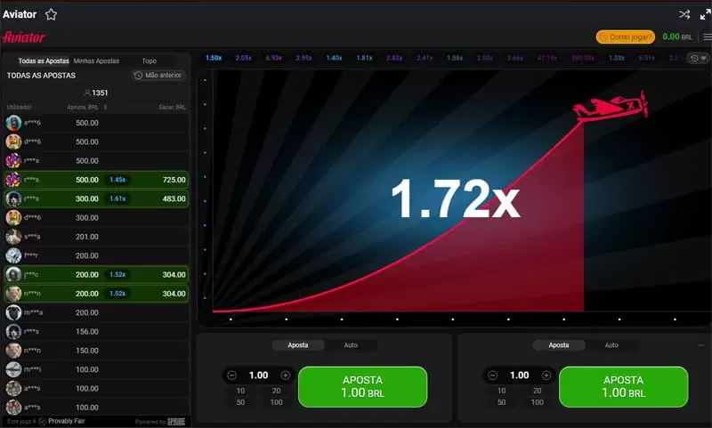Decrease left bet amount with minus button
Image resolution: width=712 pixels, height=428 pixels.
click(x=232, y=376)
